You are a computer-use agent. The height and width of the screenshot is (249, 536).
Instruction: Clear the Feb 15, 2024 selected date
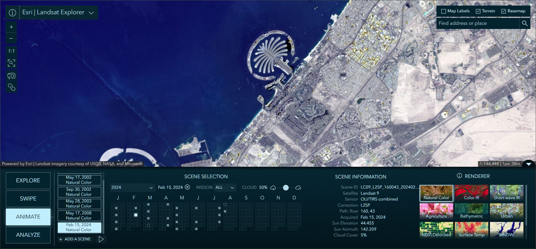[x=187, y=187]
